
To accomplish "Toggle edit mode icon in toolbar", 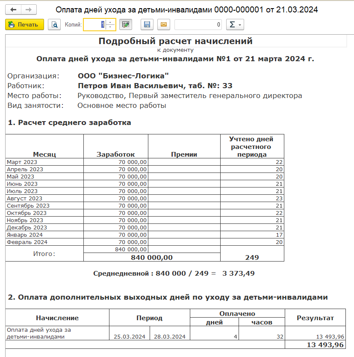I will 126,24.
